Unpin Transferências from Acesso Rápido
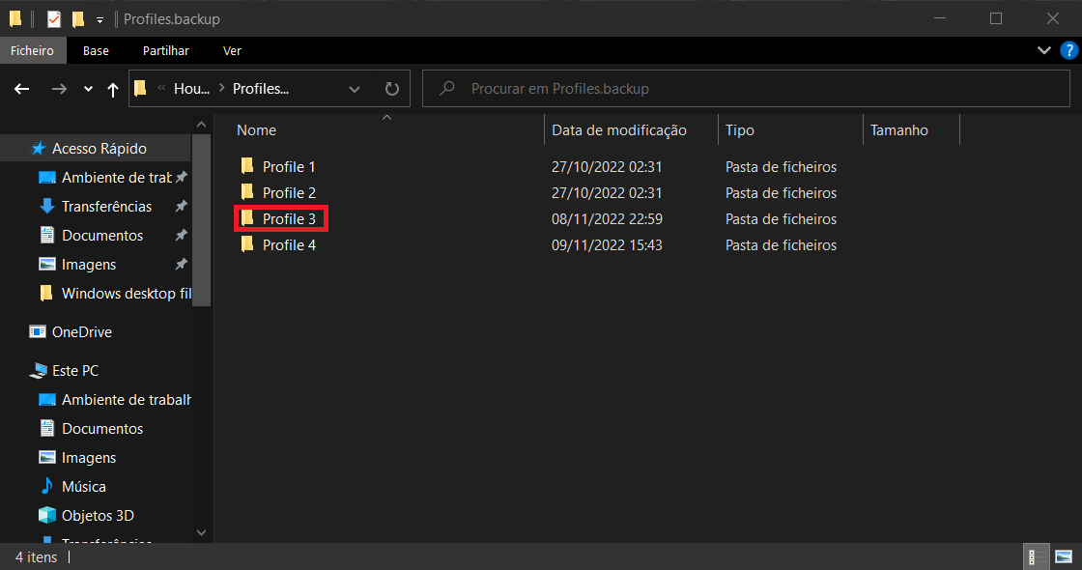Image resolution: width=1082 pixels, height=570 pixels. [x=181, y=207]
